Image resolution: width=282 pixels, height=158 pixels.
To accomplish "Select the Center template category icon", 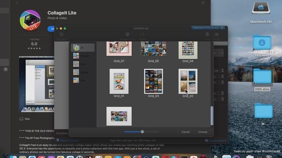I will 76,72.
